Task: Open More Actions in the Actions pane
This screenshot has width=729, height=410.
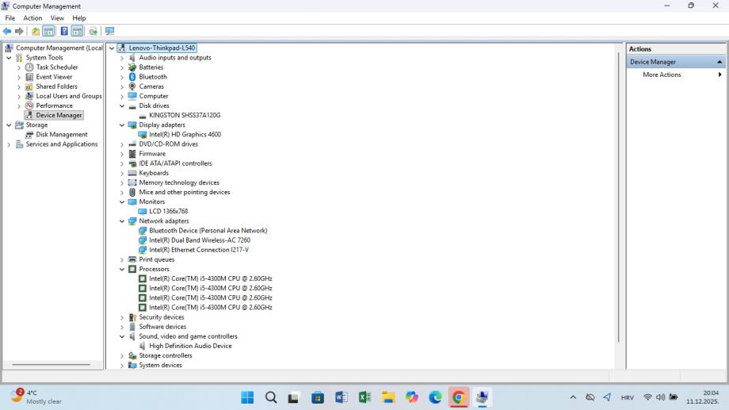Action: tap(662, 75)
